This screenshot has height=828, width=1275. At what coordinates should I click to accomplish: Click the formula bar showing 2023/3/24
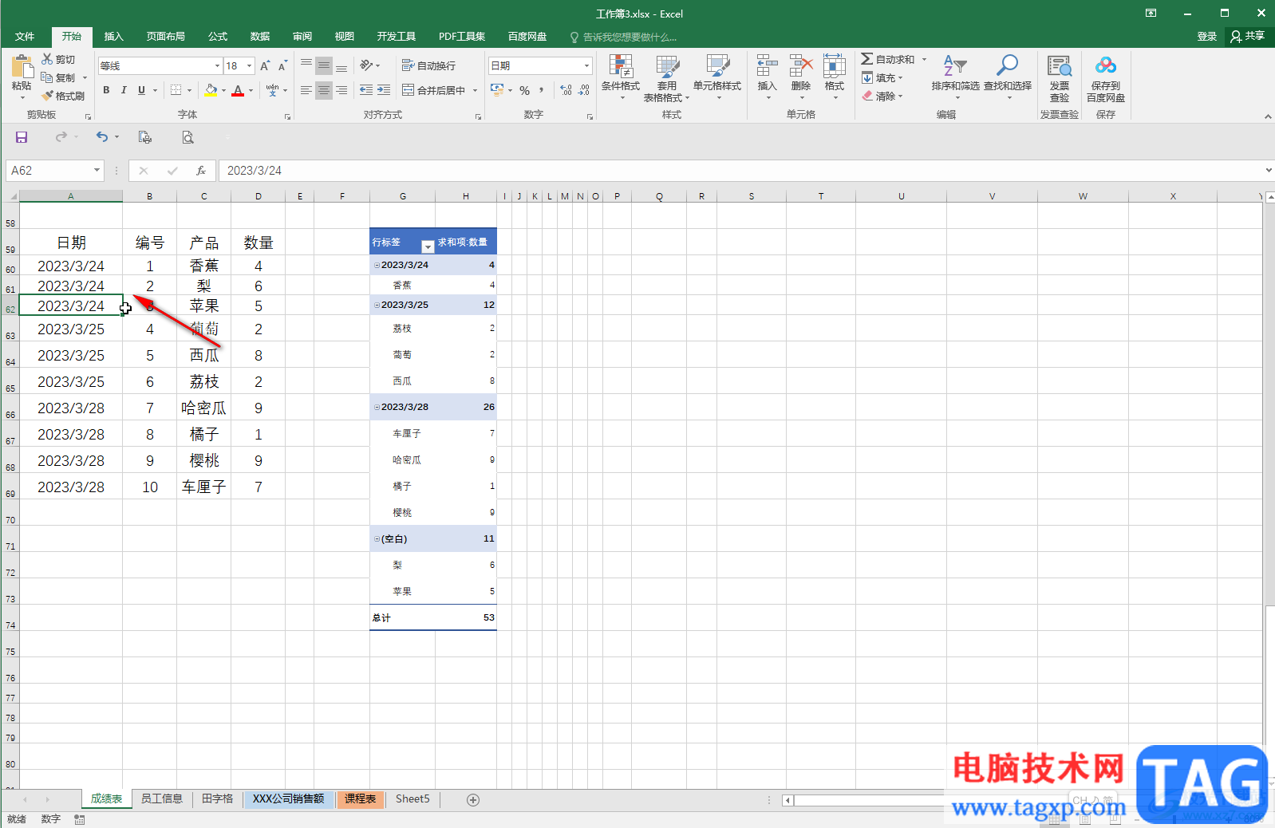(x=742, y=170)
